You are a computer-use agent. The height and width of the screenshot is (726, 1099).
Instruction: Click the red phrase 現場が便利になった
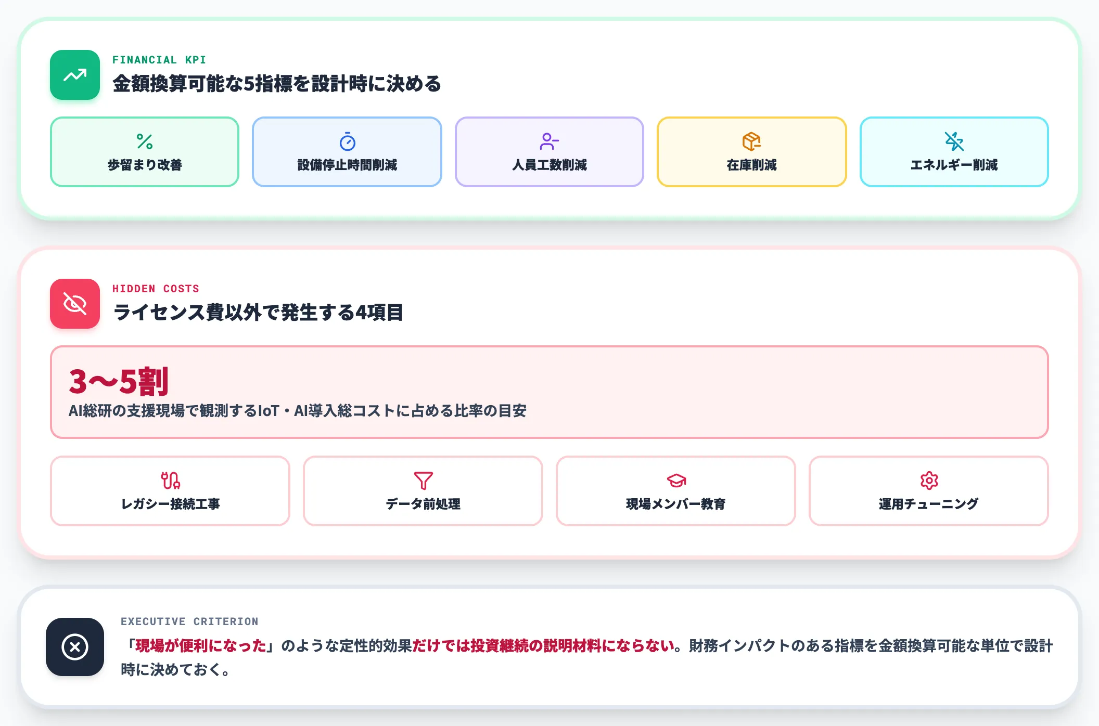201,646
